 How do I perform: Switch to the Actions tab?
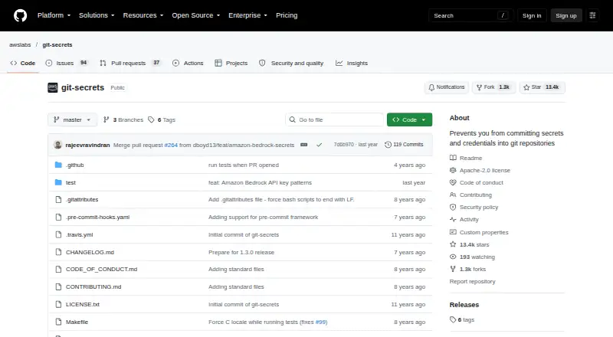click(x=188, y=63)
